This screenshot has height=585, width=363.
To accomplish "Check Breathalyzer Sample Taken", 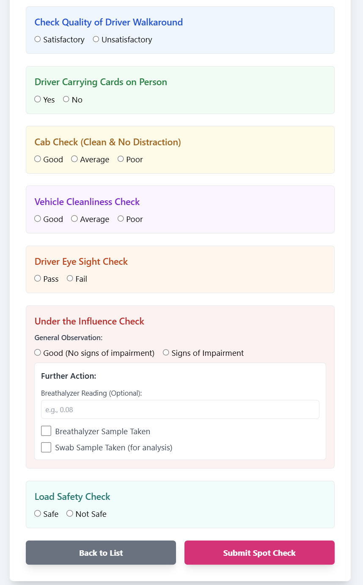I will point(46,430).
